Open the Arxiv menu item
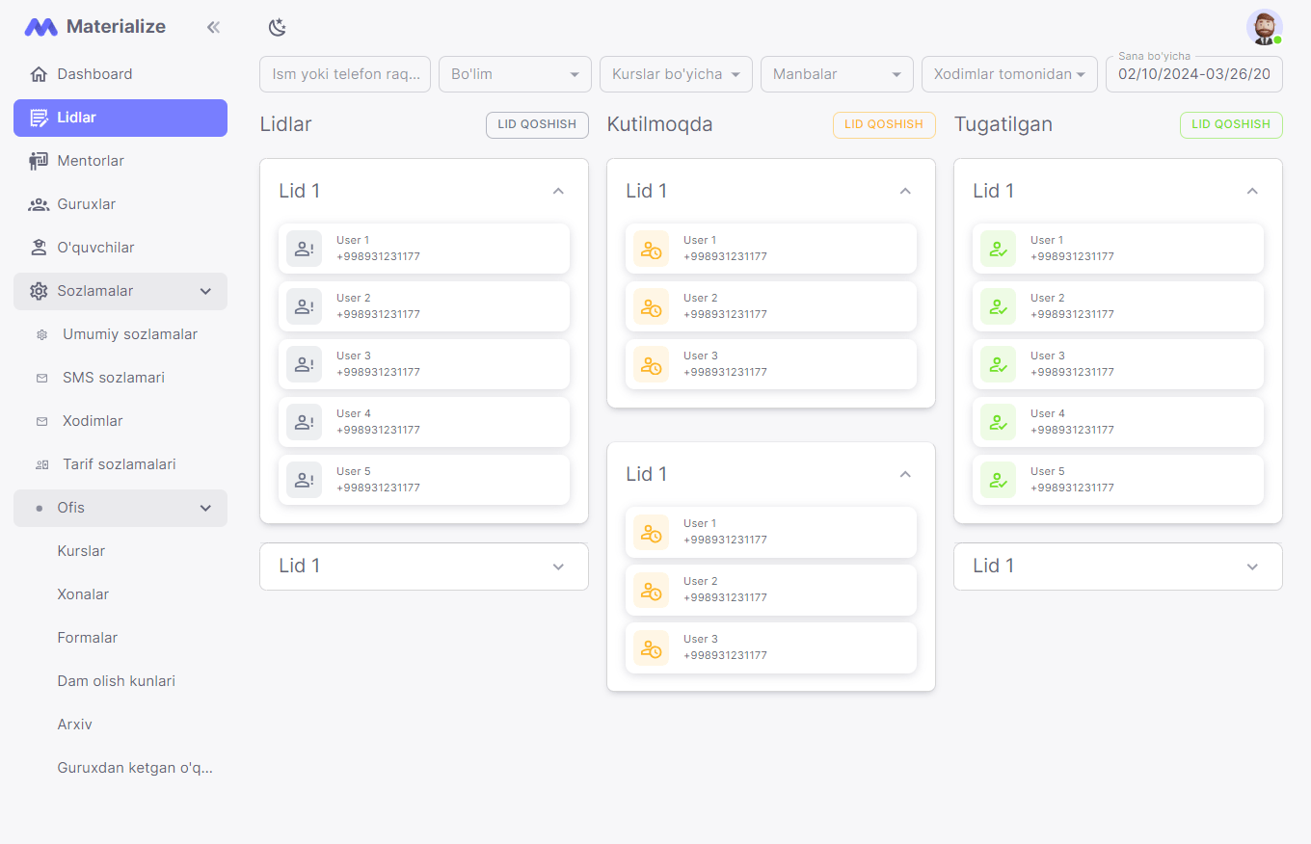The height and width of the screenshot is (844, 1311). pyautogui.click(x=75, y=725)
